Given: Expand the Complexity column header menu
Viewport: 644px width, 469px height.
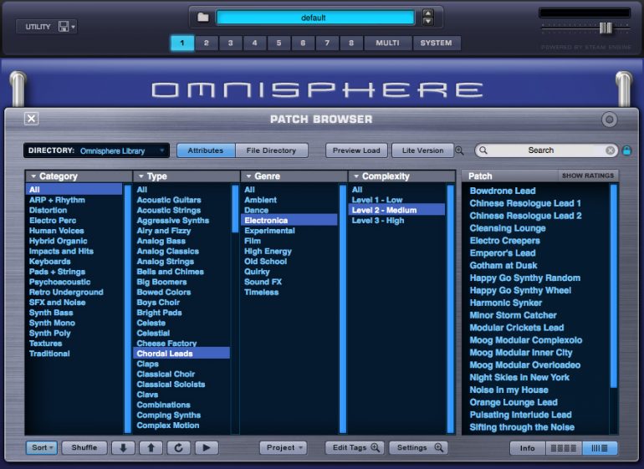Looking at the screenshot, I should click(356, 176).
